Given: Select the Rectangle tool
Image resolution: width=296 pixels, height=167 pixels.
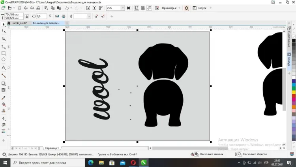Looking at the screenshot, I should click(4, 53).
